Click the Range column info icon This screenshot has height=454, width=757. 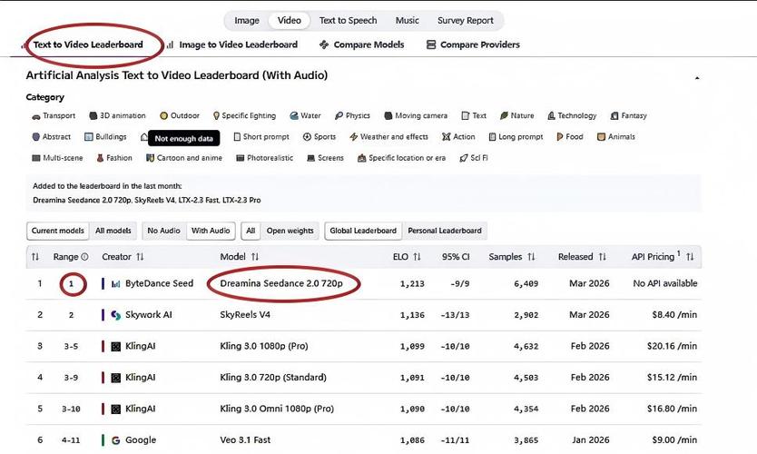84,257
